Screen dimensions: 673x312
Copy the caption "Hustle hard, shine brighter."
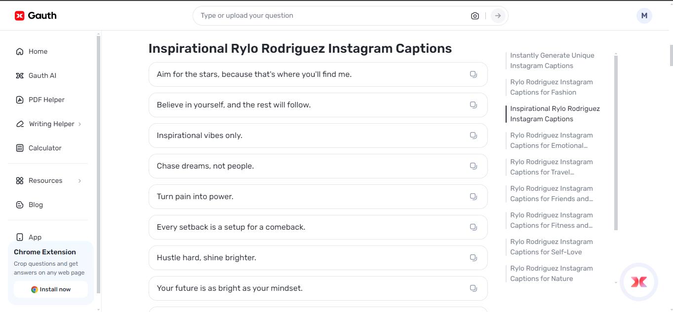(473, 257)
